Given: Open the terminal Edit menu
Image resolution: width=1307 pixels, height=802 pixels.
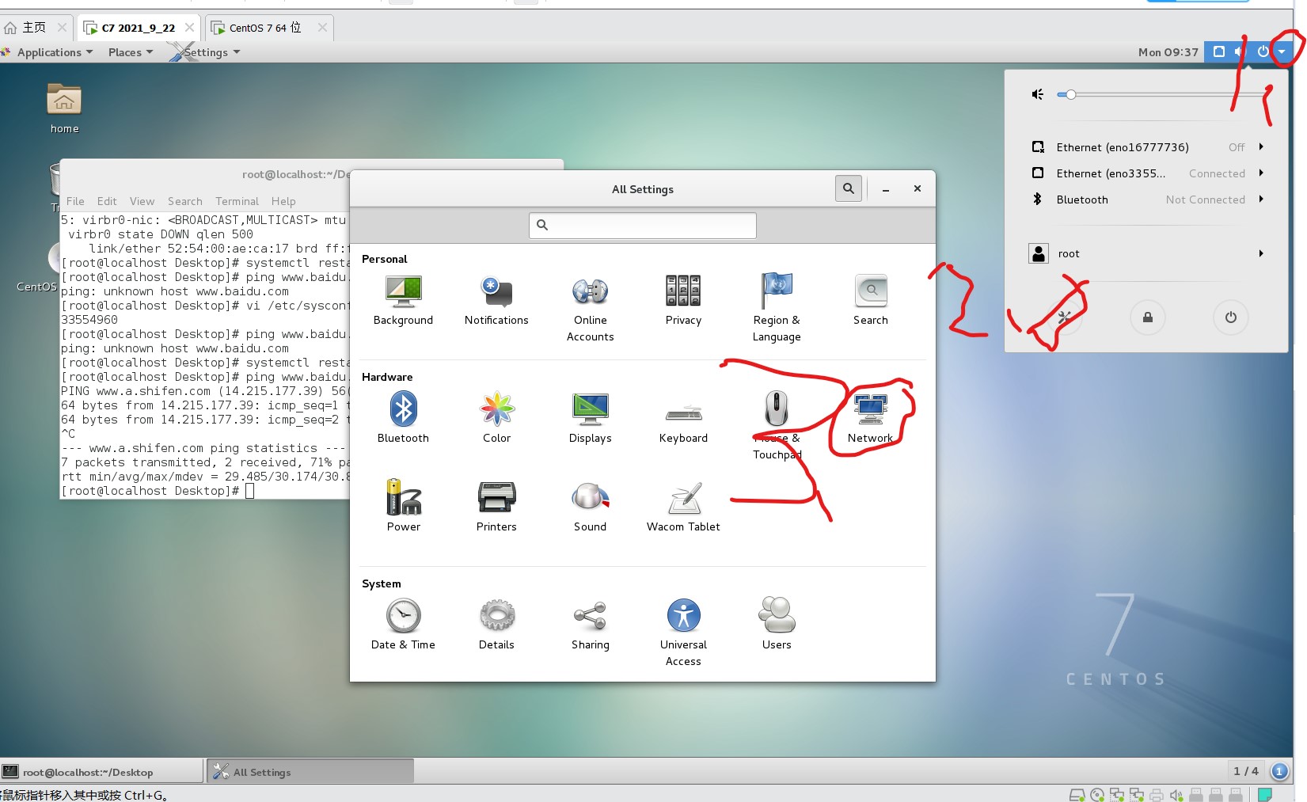Looking at the screenshot, I should pyautogui.click(x=107, y=201).
